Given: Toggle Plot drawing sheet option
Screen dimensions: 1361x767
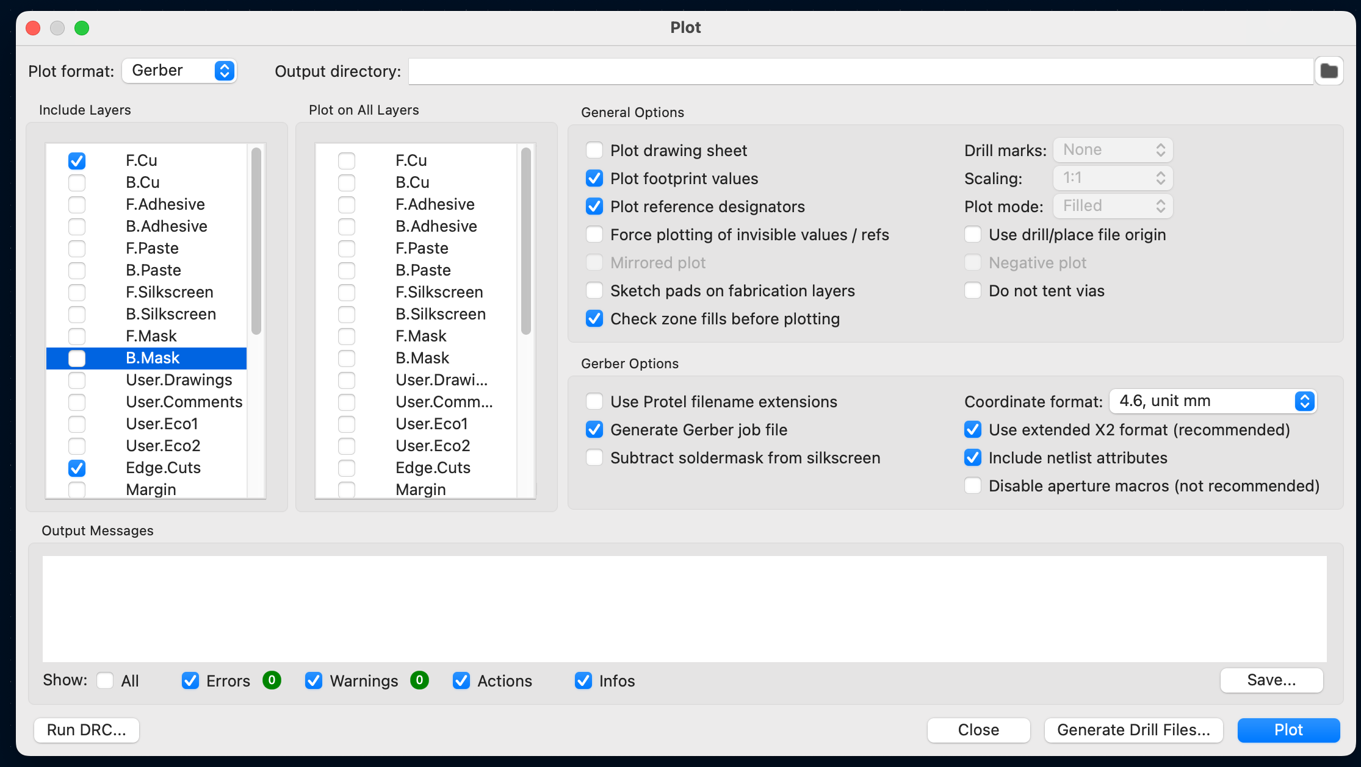Looking at the screenshot, I should coord(594,151).
